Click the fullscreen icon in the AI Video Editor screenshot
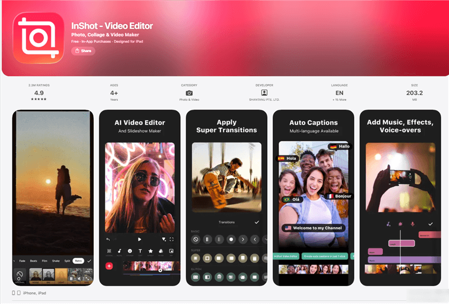Image resolution: width=449 pixels, height=304 pixels. pos(172,239)
